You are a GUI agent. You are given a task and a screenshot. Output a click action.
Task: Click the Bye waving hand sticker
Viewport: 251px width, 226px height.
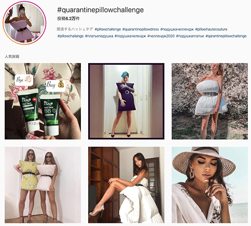click(x=24, y=80)
